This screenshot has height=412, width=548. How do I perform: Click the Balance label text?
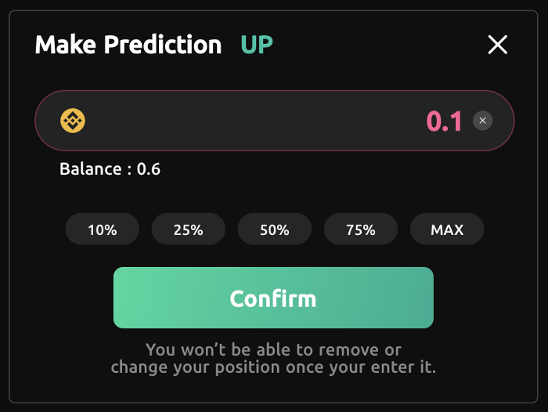[x=91, y=169]
